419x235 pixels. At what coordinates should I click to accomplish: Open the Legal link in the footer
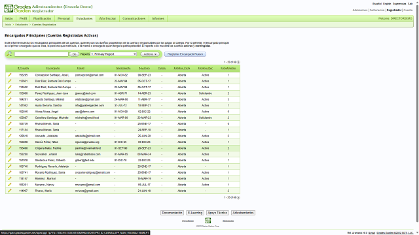372,233
